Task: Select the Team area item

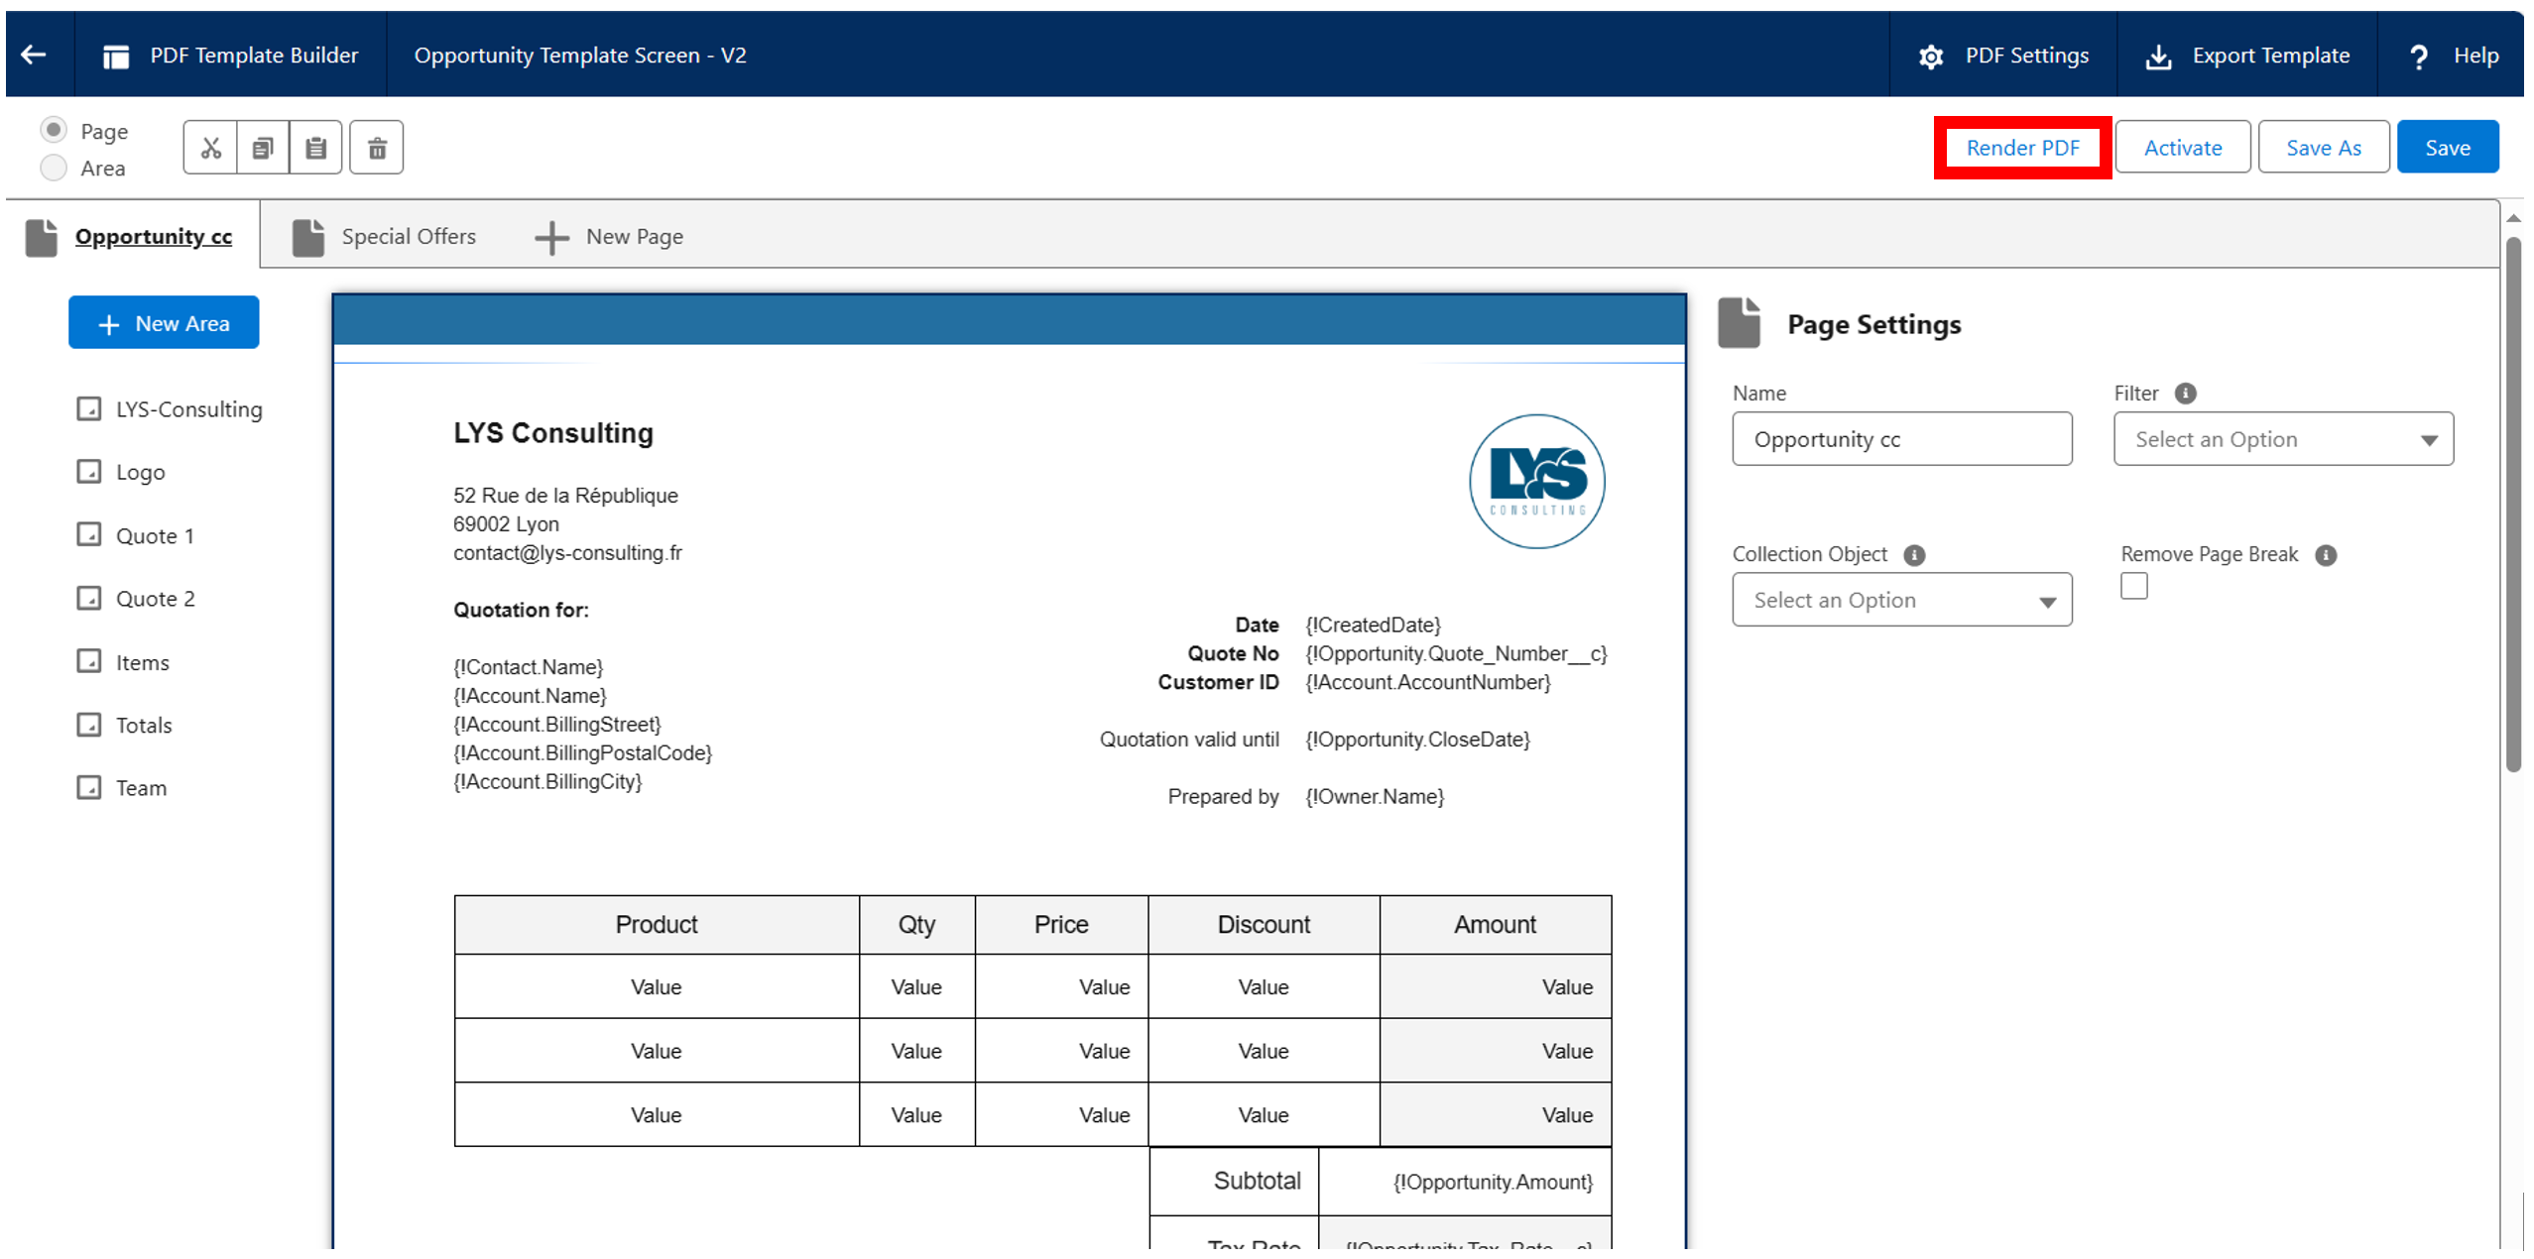Action: click(x=122, y=788)
